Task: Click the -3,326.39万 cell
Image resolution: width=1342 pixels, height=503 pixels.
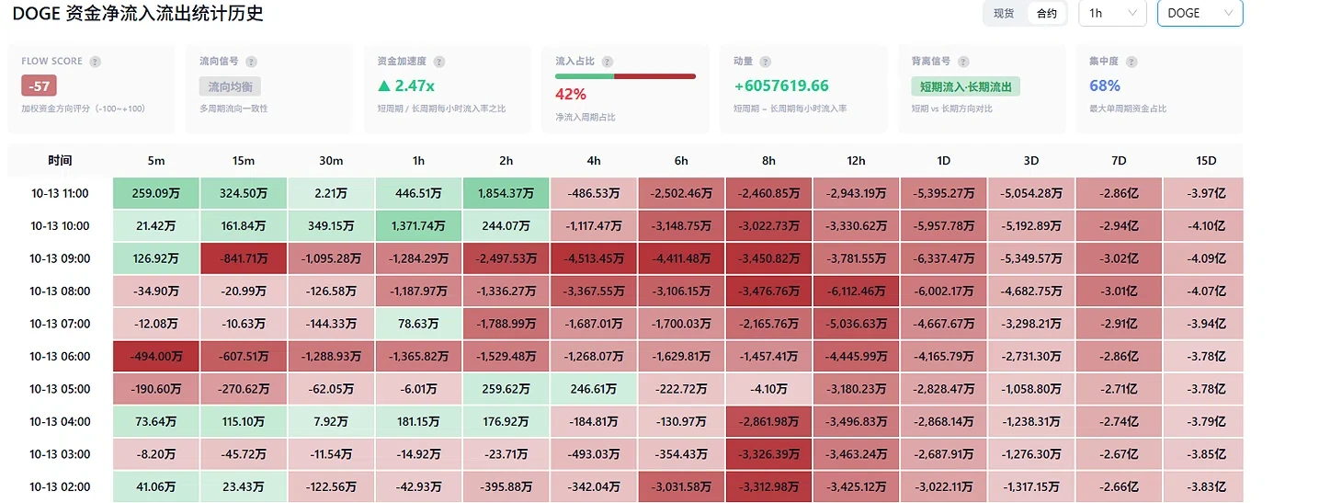Action: click(x=768, y=454)
